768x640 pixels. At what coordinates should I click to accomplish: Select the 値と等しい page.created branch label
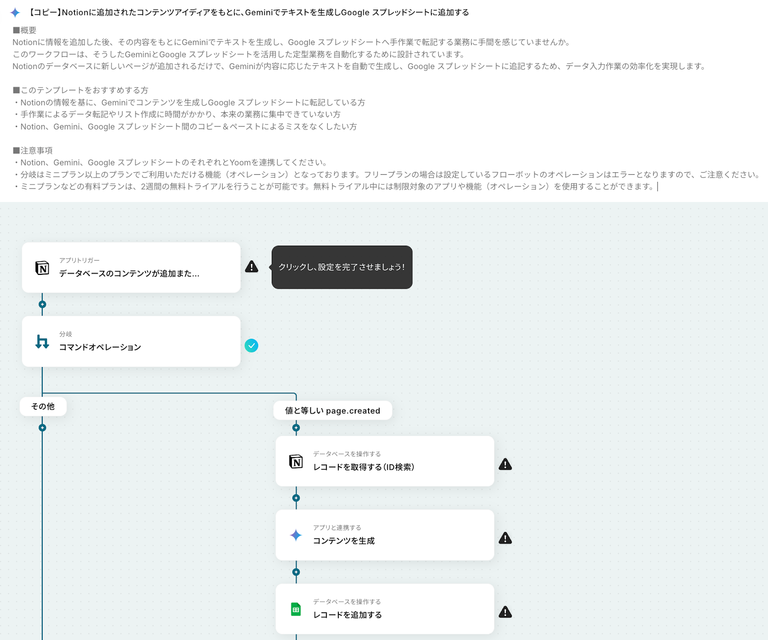[x=333, y=411]
